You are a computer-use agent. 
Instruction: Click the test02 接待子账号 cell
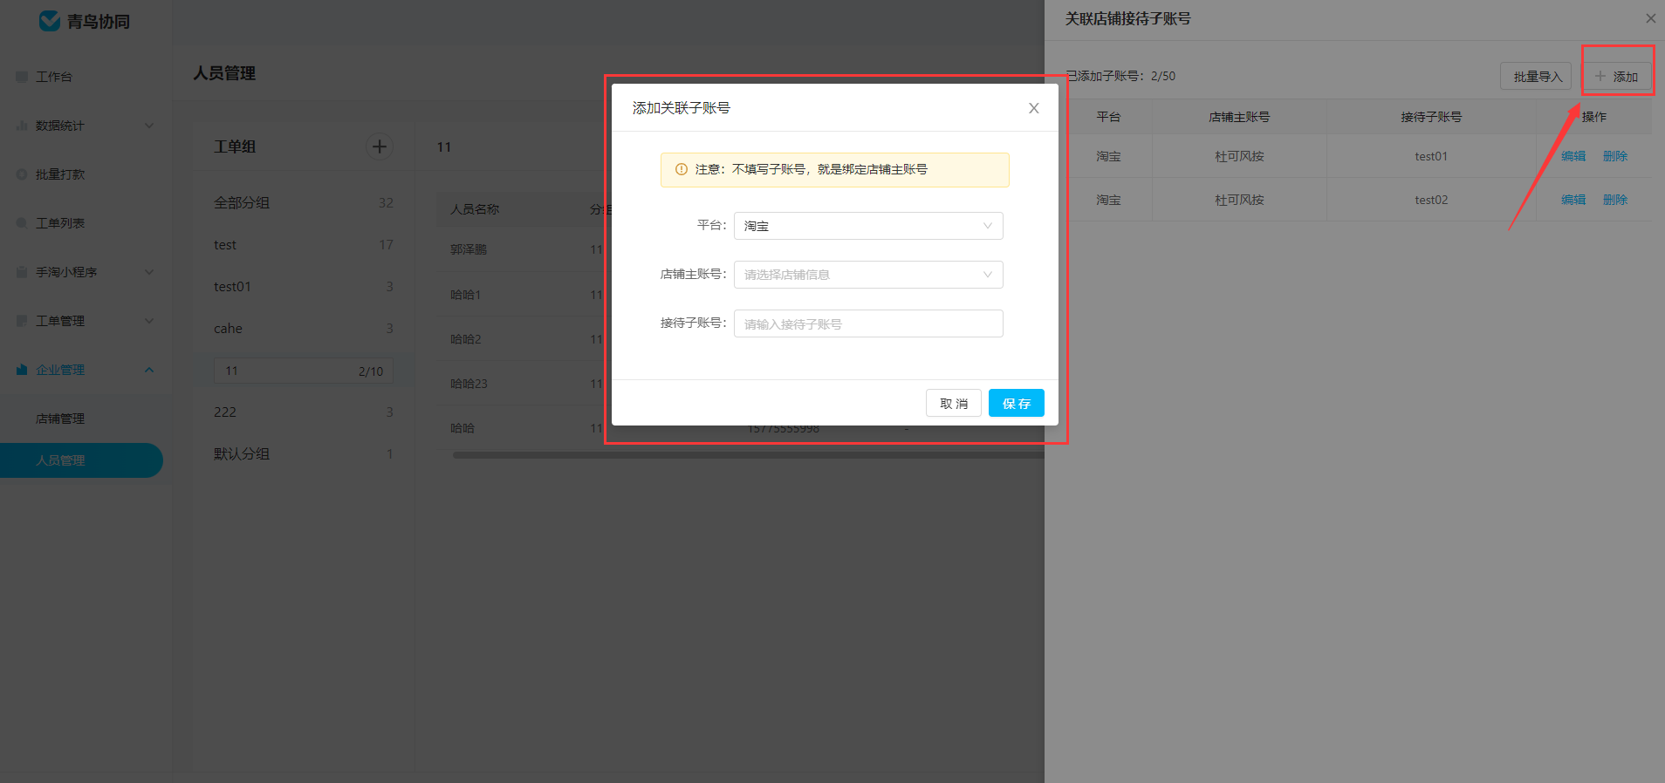1431,200
